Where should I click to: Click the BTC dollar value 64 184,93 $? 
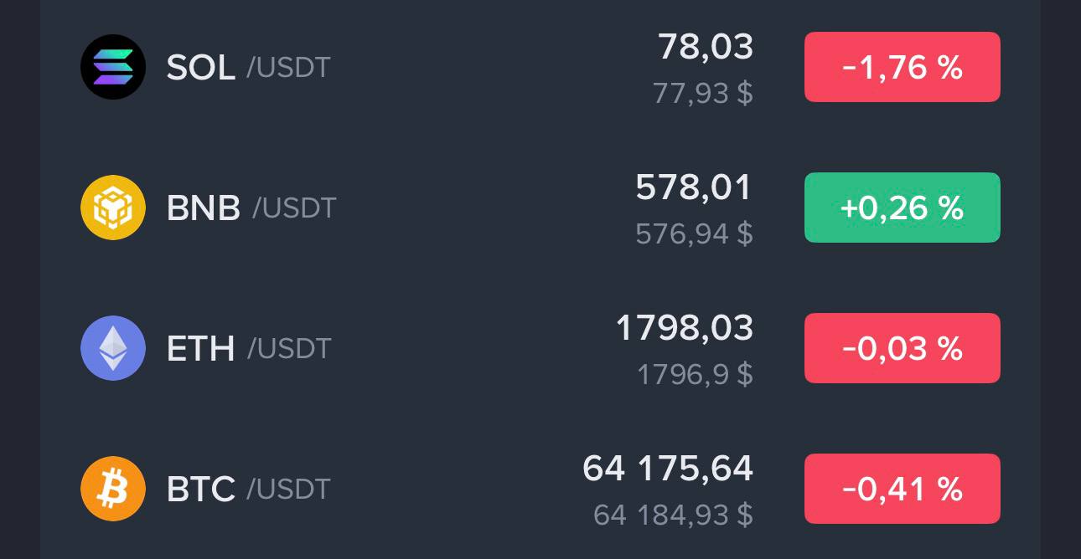coord(674,515)
